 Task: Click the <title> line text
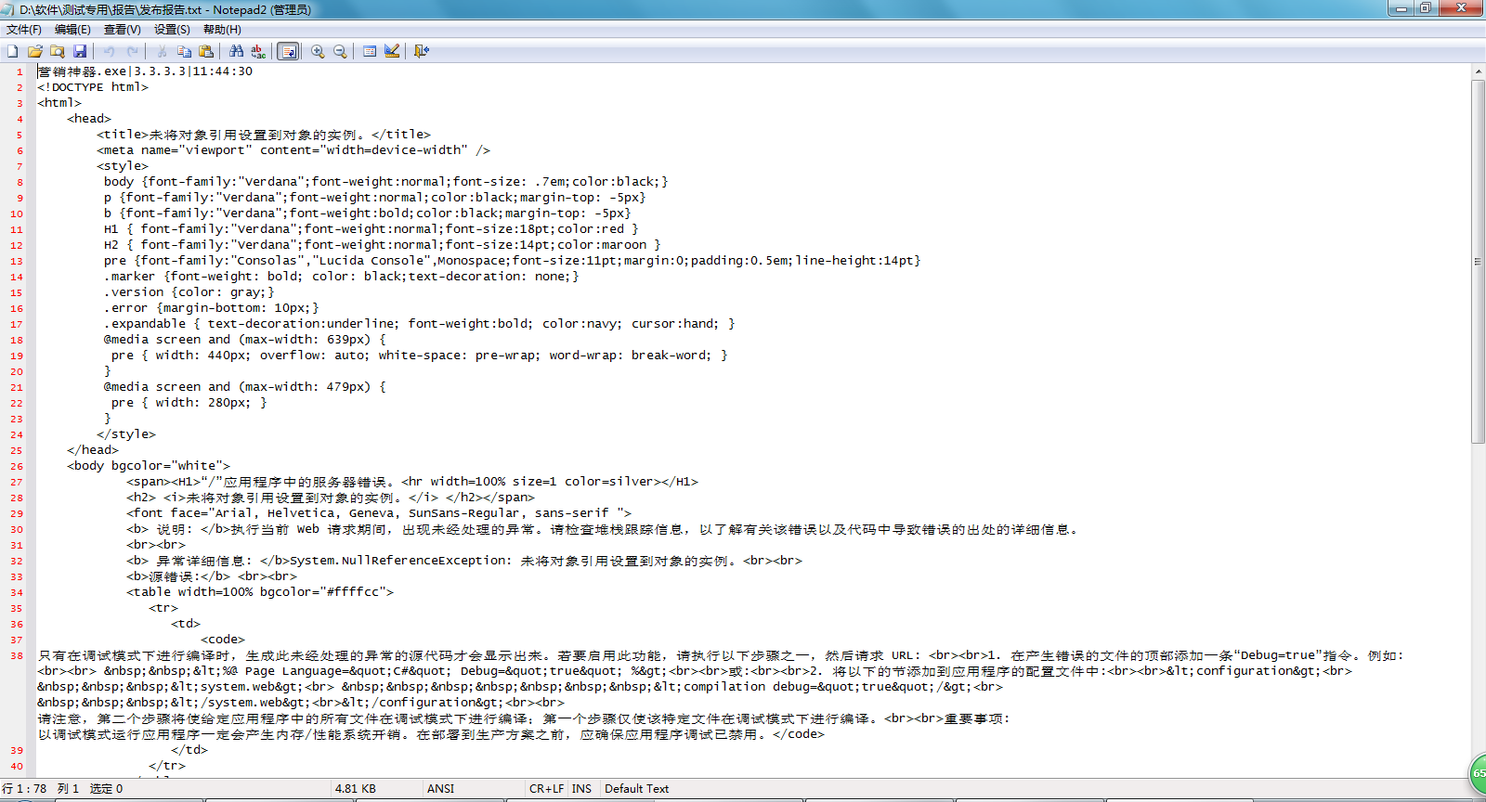click(x=264, y=135)
